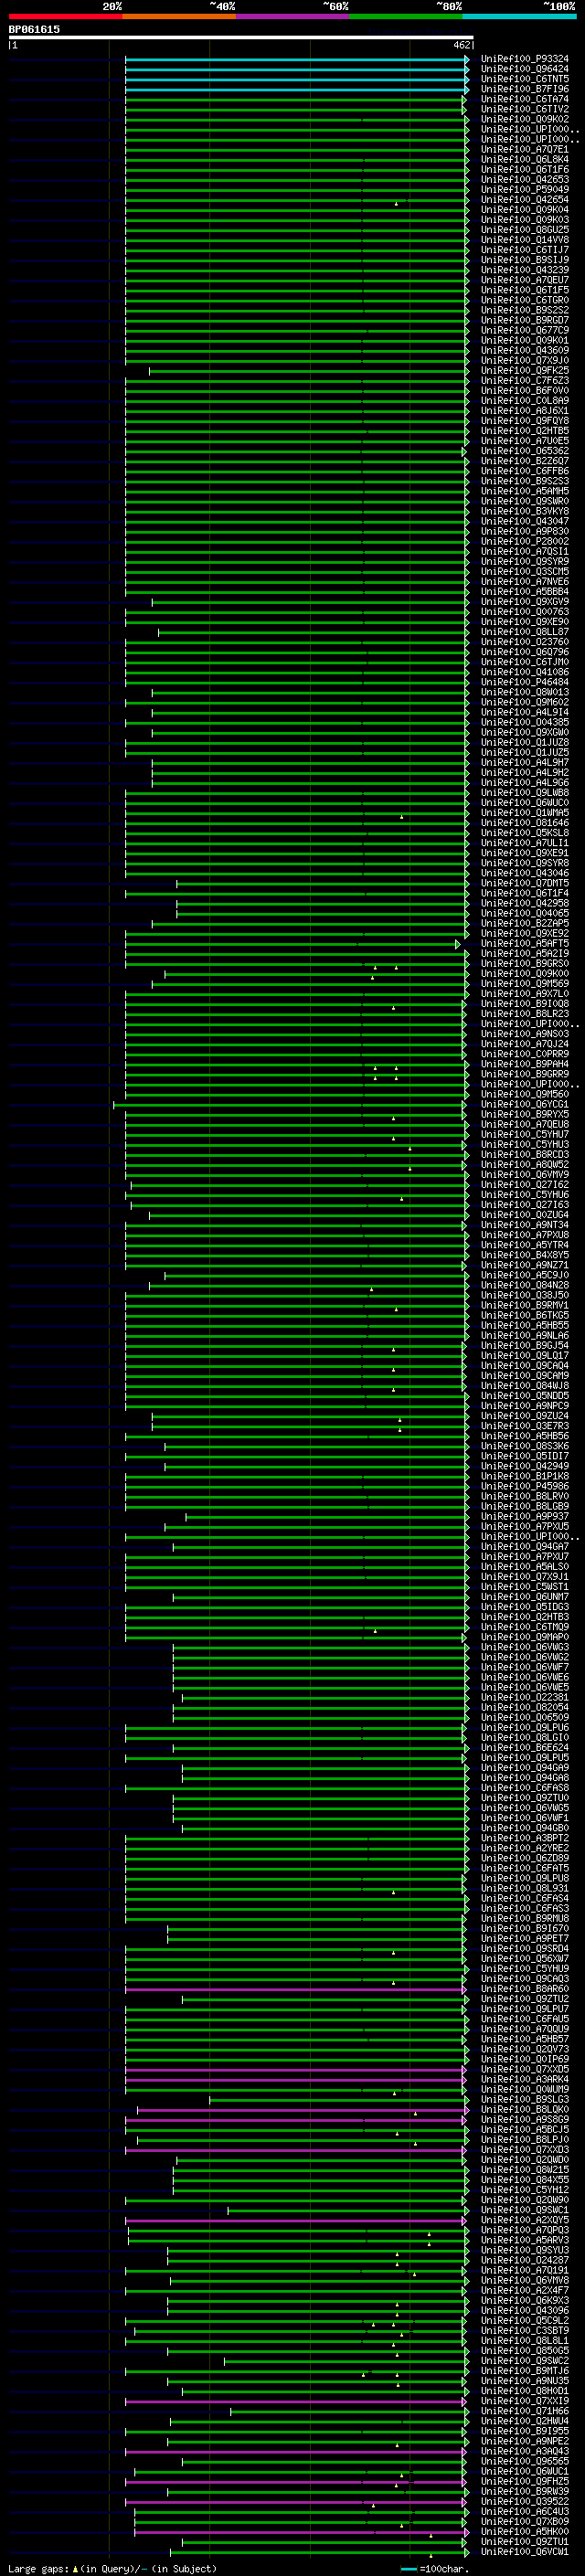Select label UniRef100_B6F0V0
585x2576 pixels.
[x=525, y=390]
